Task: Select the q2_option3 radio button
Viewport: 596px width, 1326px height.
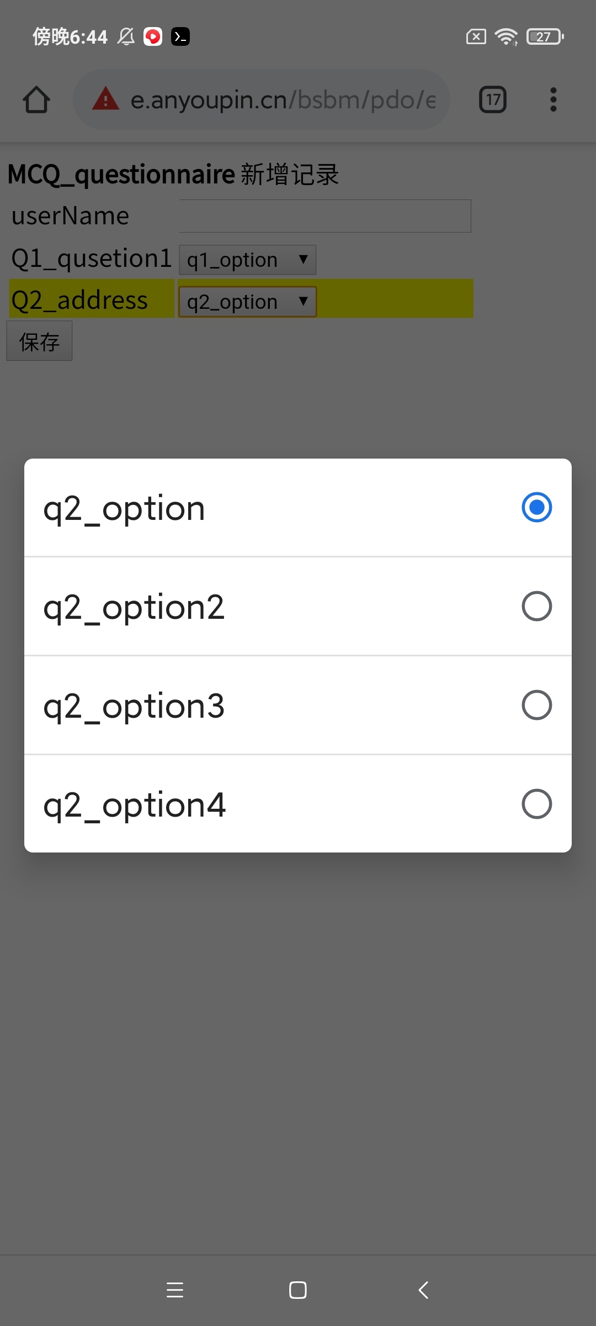Action: (536, 705)
